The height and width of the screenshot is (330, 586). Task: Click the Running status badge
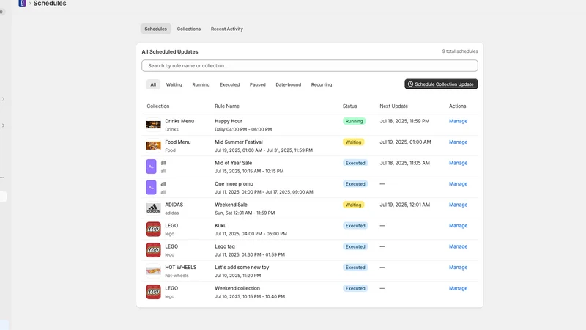point(354,121)
